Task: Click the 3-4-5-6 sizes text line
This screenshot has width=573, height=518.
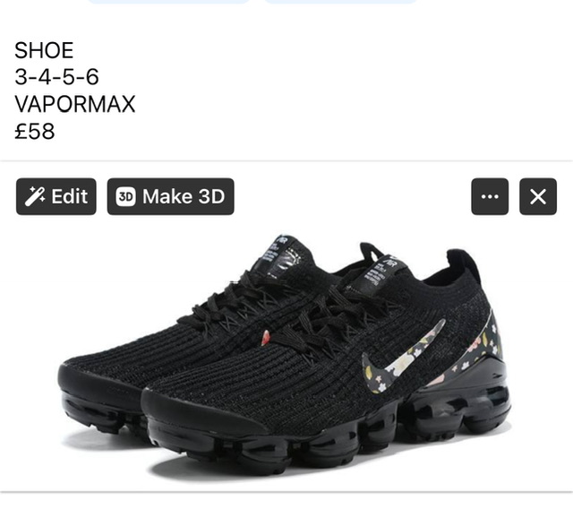Action: pyautogui.click(x=56, y=77)
